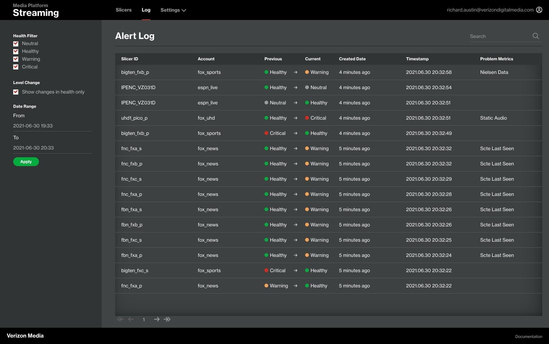
Task: Select the fnc_fxc_s slicer ID
Action: [131, 179]
